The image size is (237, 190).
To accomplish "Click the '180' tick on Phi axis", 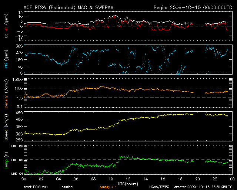I will [x=19, y=60].
